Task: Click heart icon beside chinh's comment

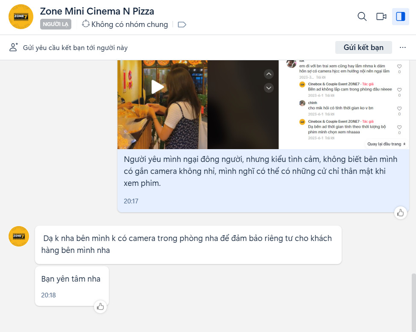Action: point(399,109)
